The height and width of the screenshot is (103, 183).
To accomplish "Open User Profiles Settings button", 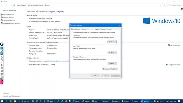I will 112,53.
